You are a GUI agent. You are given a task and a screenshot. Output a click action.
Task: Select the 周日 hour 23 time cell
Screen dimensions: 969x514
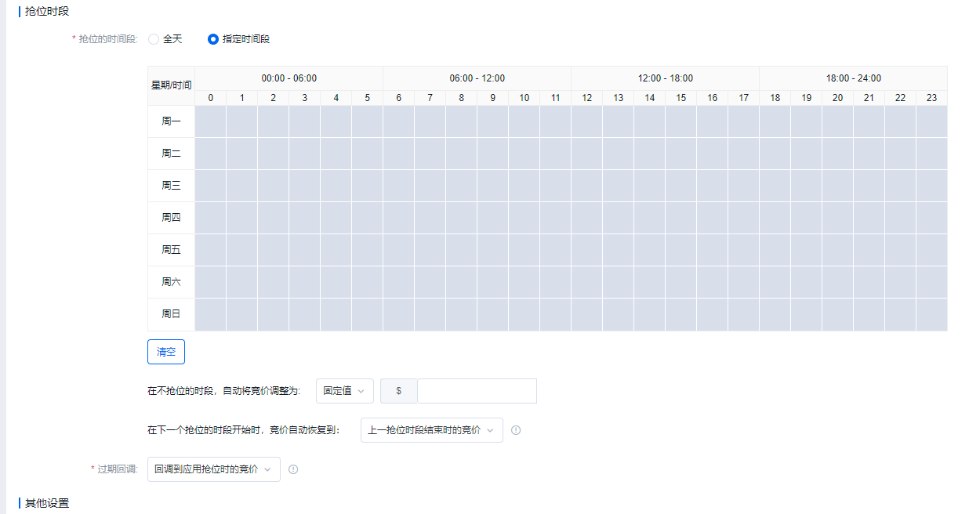click(x=931, y=314)
